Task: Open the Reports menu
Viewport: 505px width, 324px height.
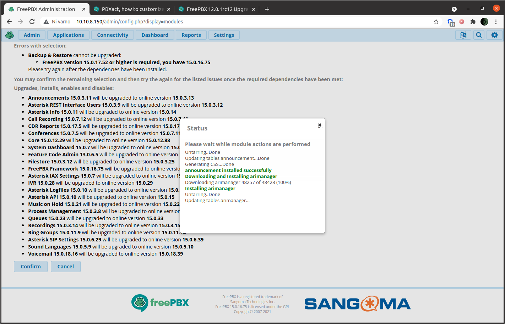Action: (191, 35)
